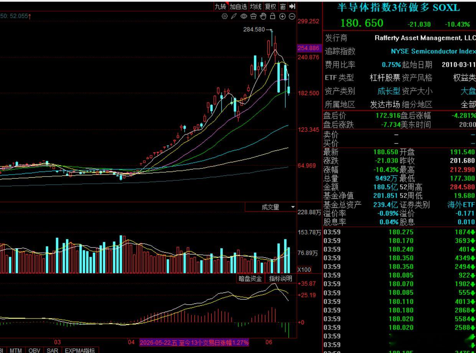
Task: Click the 窗 window button
Action: coord(283,7)
